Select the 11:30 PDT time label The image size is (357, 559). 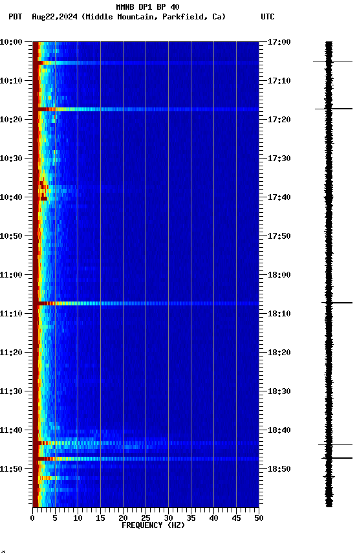(11, 391)
